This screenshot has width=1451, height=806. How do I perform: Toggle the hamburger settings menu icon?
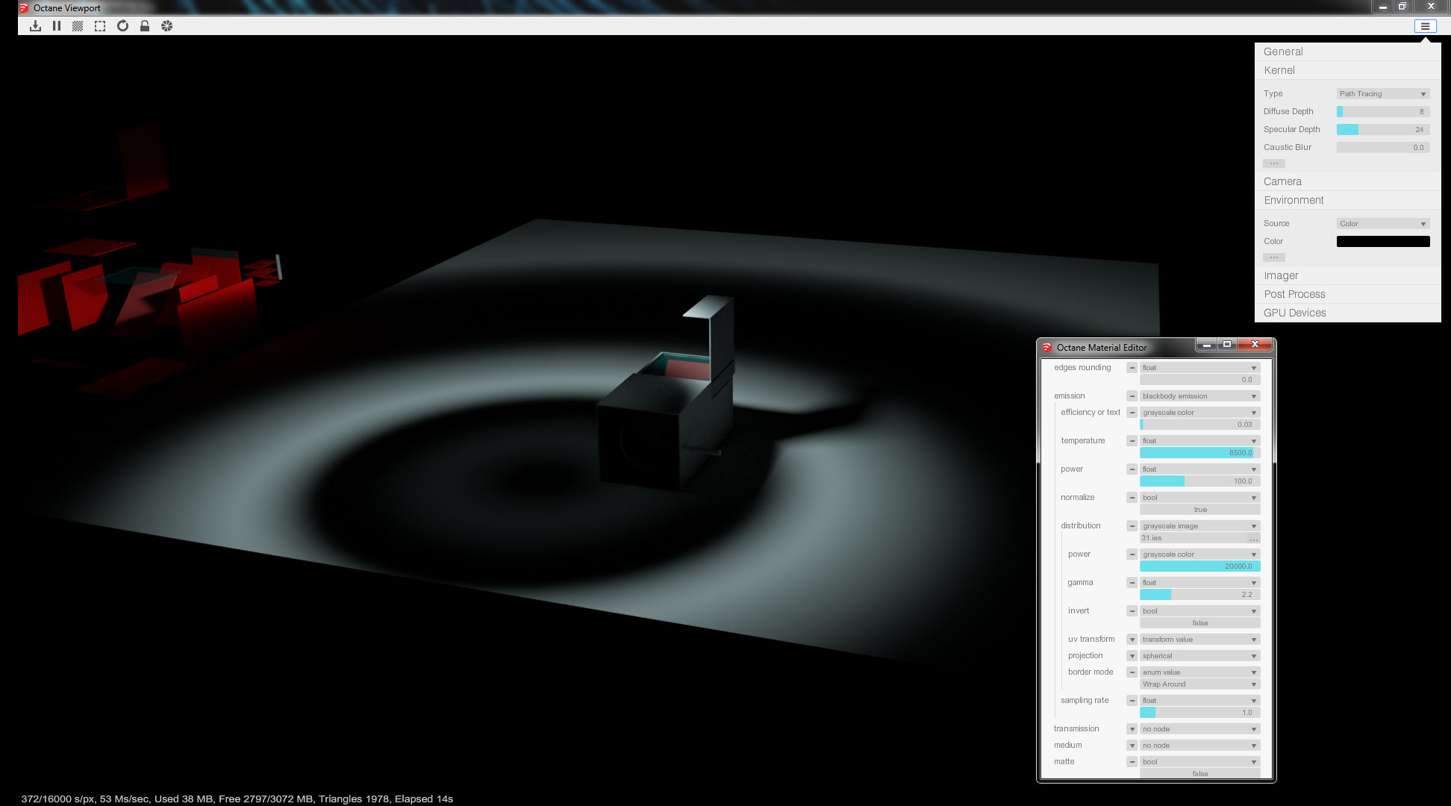point(1425,26)
